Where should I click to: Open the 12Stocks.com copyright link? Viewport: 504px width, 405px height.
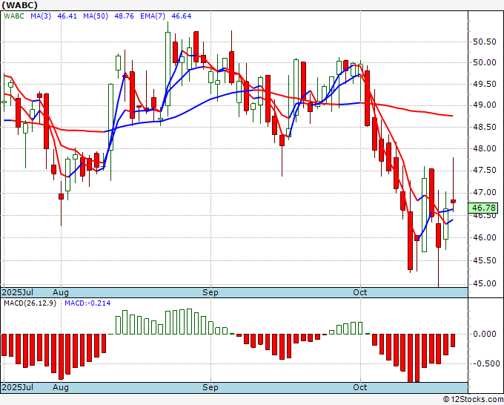(x=473, y=400)
